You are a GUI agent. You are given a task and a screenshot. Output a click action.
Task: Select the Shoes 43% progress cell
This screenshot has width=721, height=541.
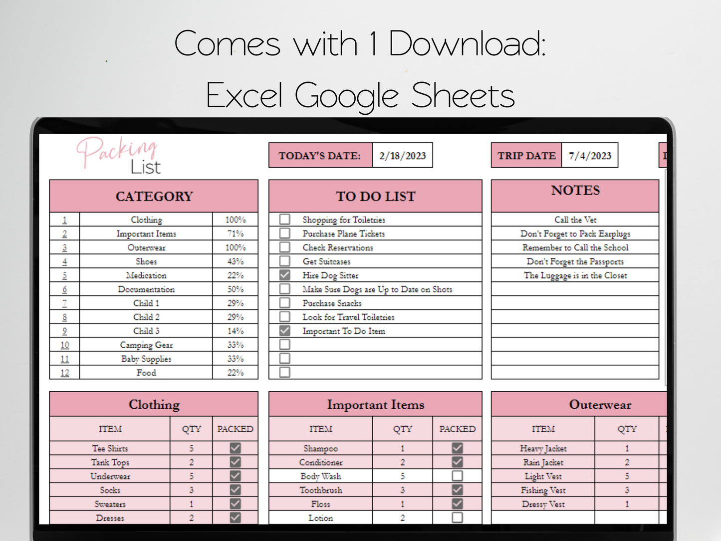(235, 262)
